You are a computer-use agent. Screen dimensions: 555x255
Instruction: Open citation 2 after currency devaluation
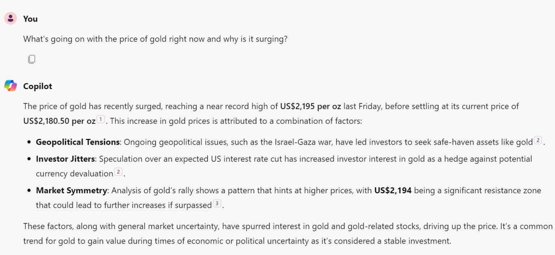pos(118,172)
